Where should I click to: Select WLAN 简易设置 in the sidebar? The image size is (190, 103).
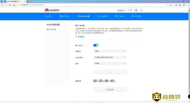[x=53, y=25]
